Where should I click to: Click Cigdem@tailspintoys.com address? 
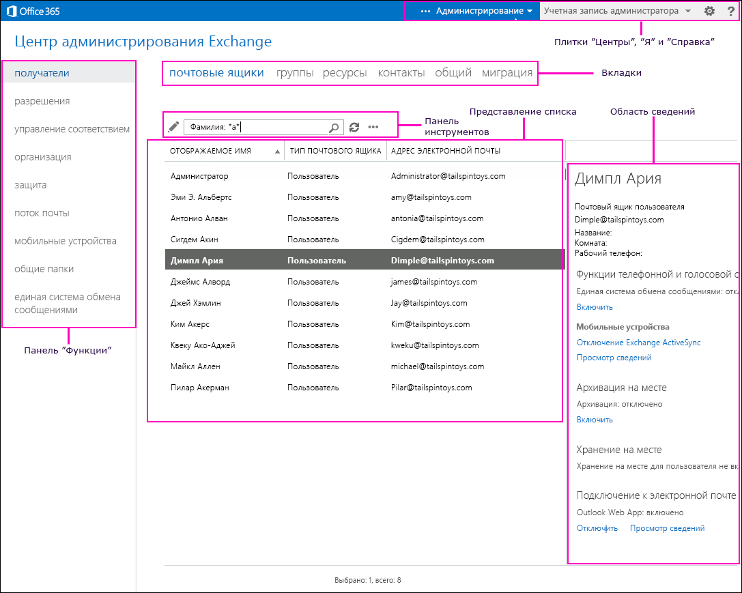pyautogui.click(x=438, y=240)
